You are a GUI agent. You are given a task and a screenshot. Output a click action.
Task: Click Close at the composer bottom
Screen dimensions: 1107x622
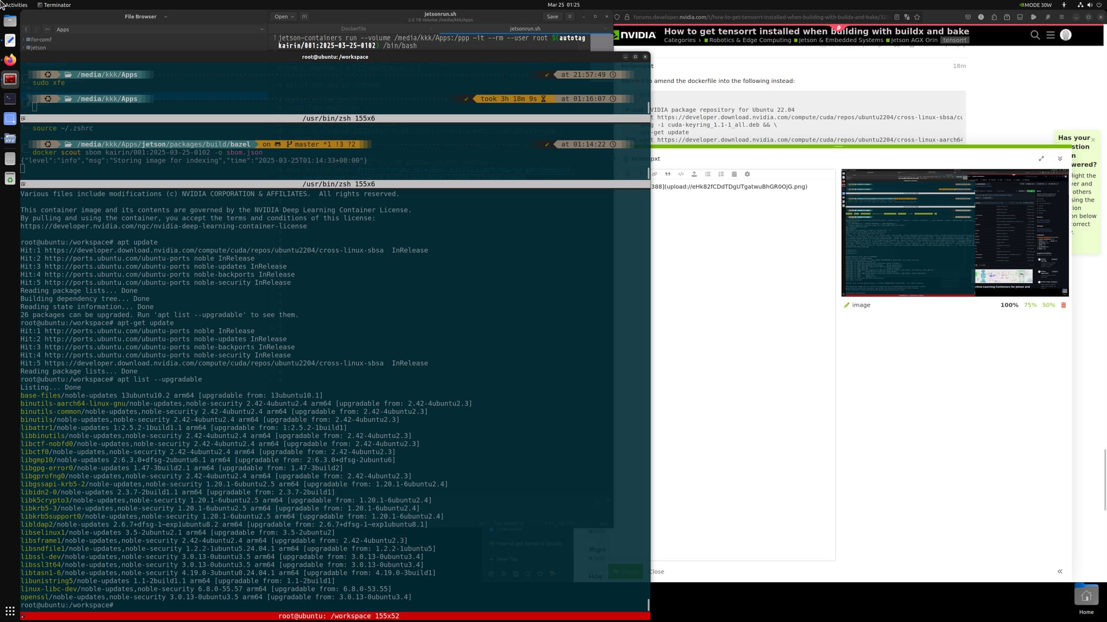tap(657, 572)
